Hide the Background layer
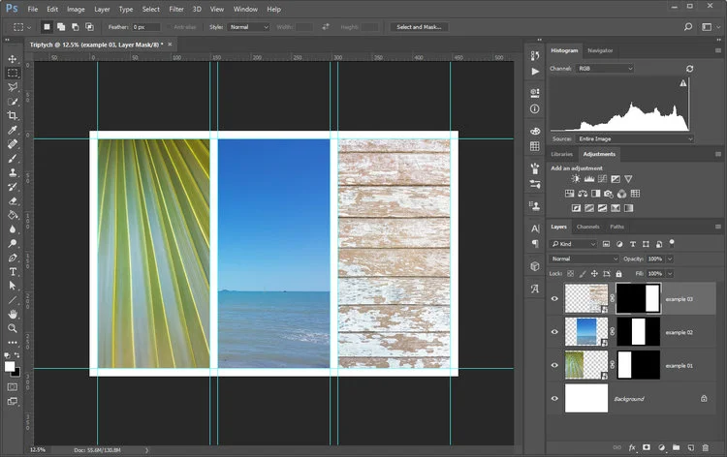 (554, 398)
